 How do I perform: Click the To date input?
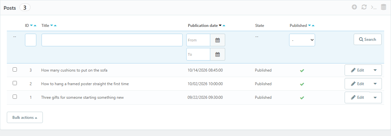tap(198, 54)
